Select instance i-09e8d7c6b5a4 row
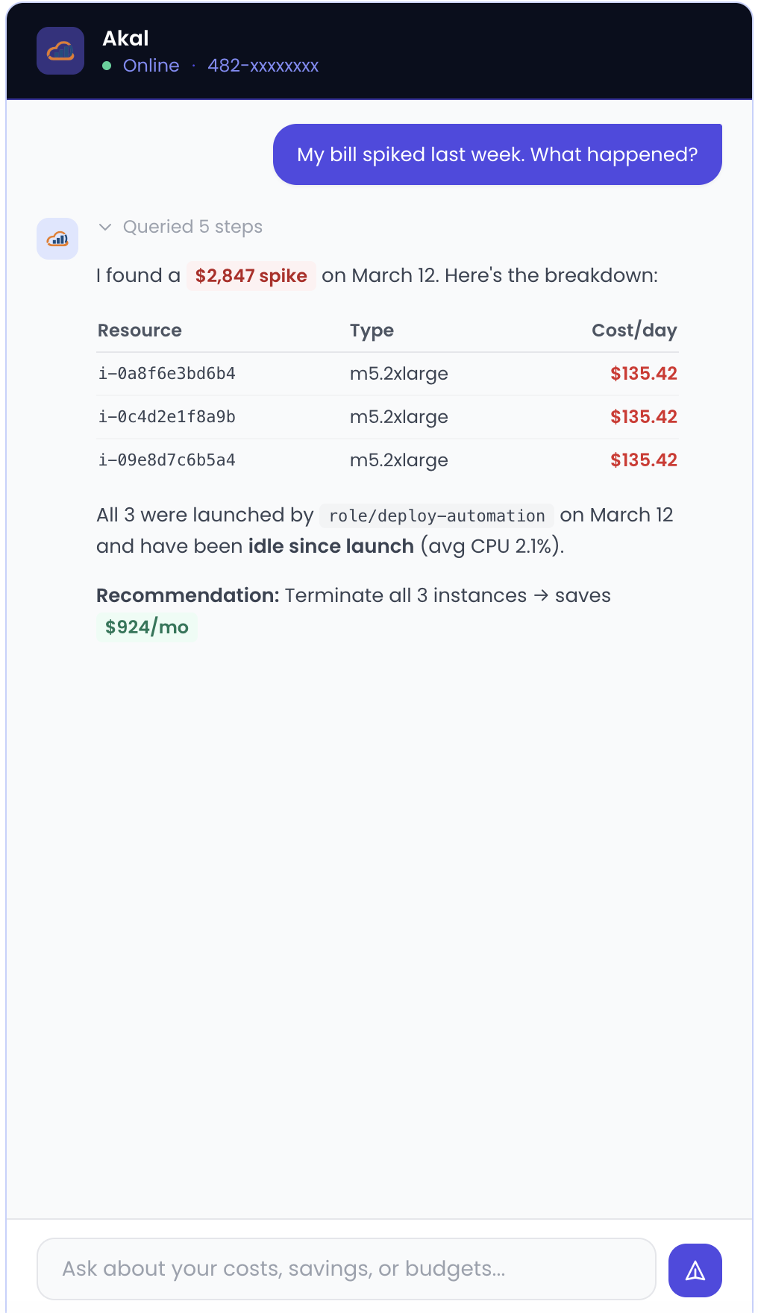Image resolution: width=758 pixels, height=1313 pixels. 167,460
